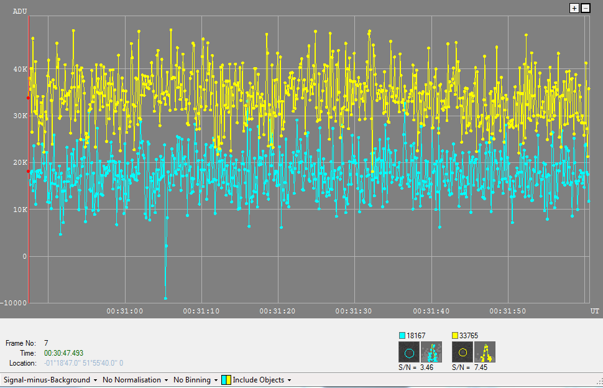Open the Signal-minus-Background dropdown
The width and height of the screenshot is (603, 388).
[x=50, y=380]
